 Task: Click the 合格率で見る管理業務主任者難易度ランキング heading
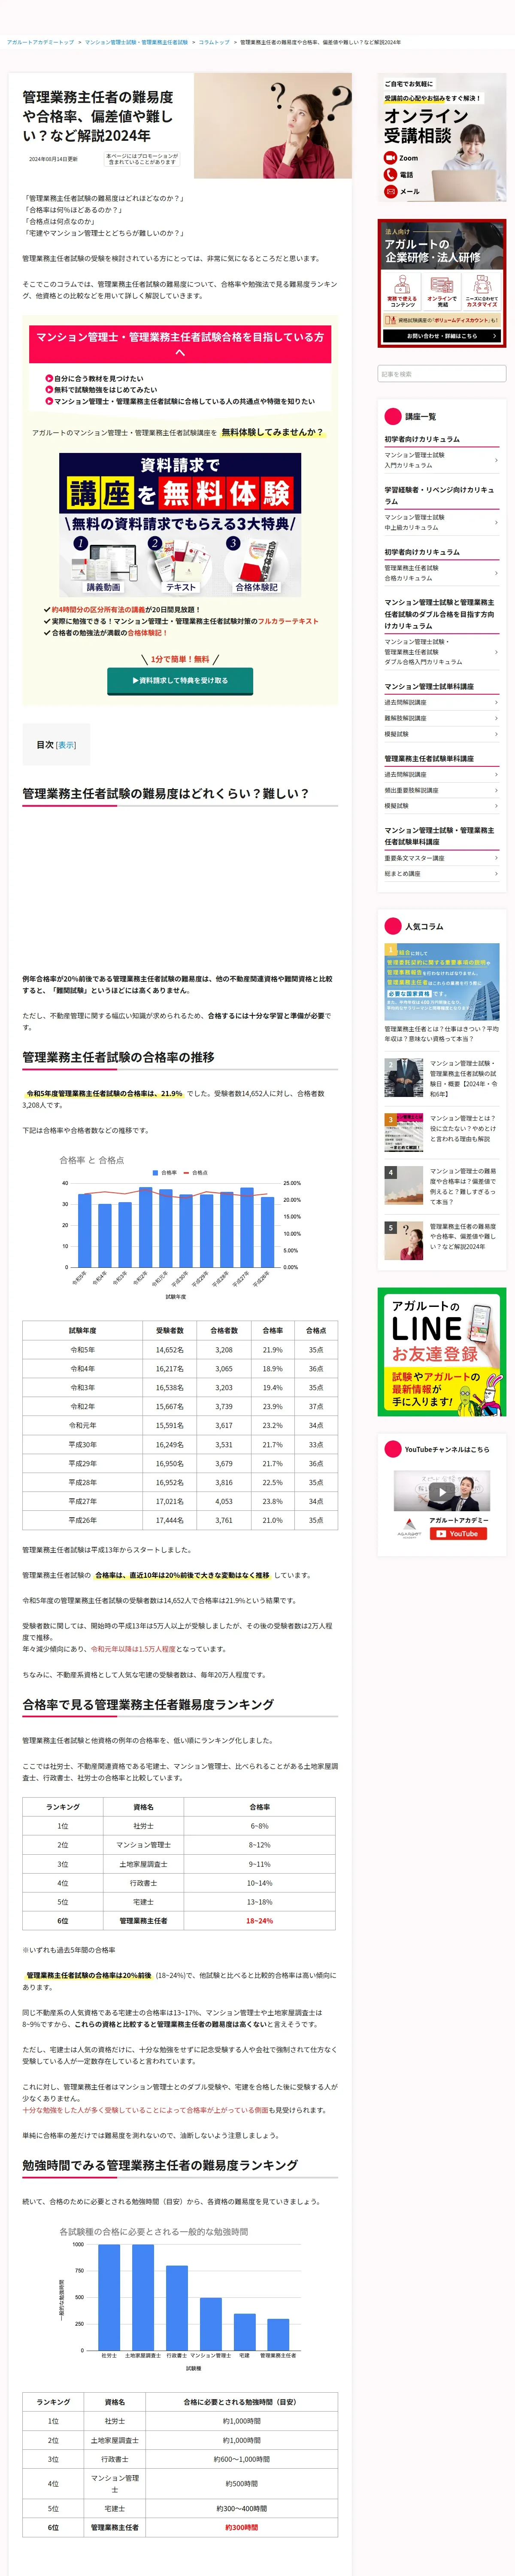148,1704
